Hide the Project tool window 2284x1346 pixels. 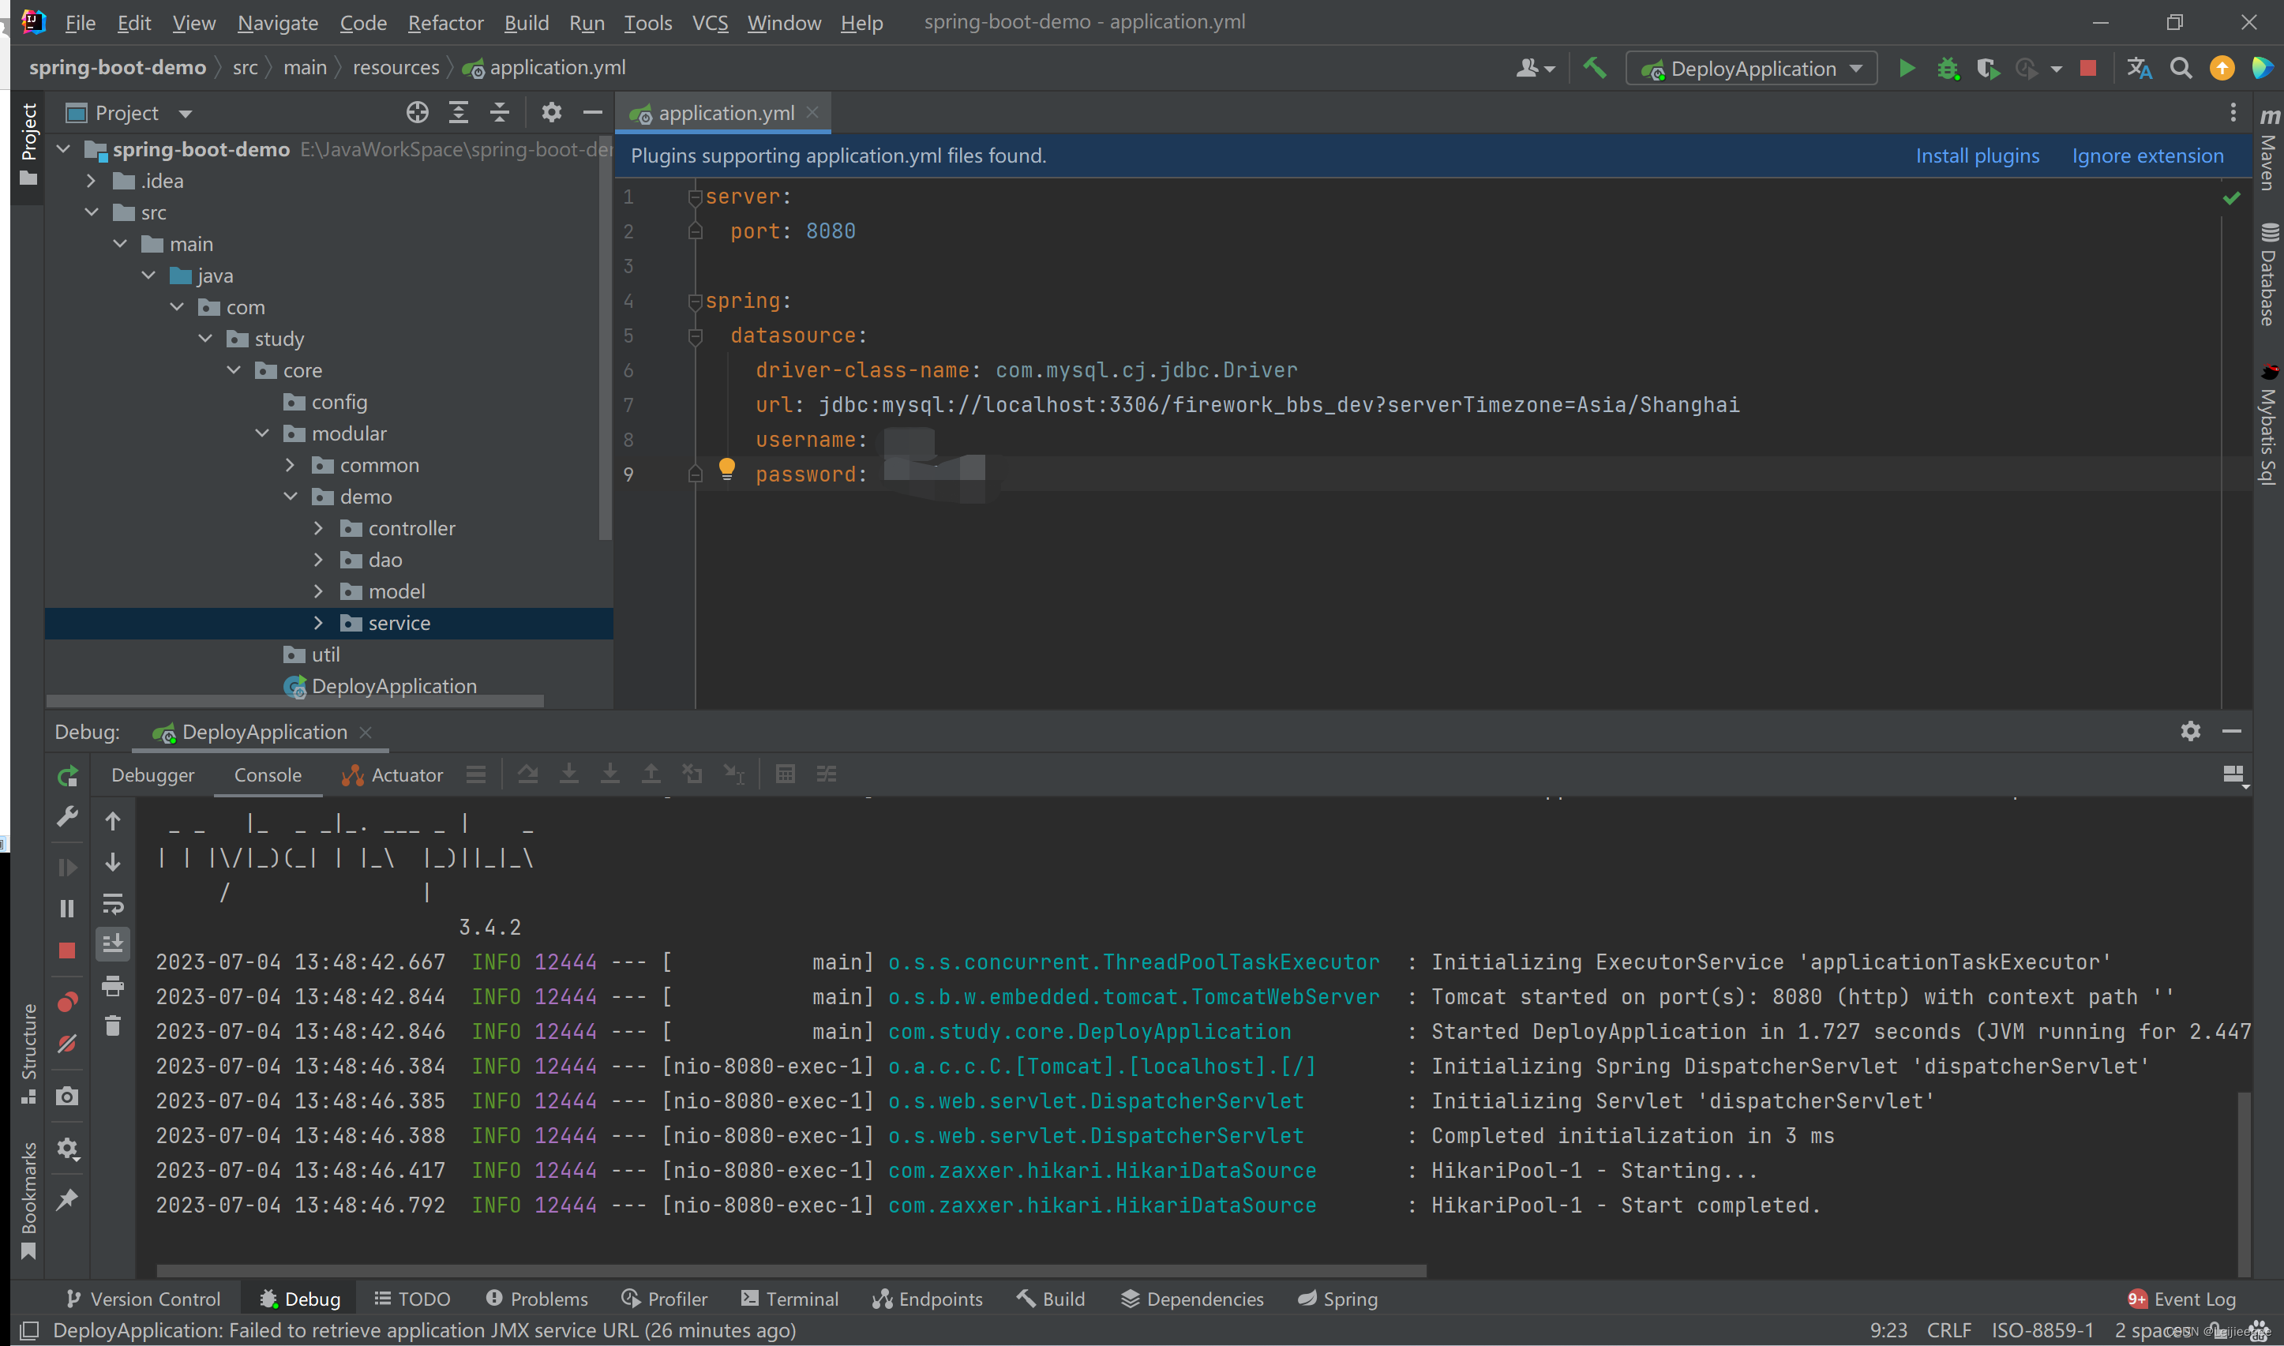(x=593, y=112)
